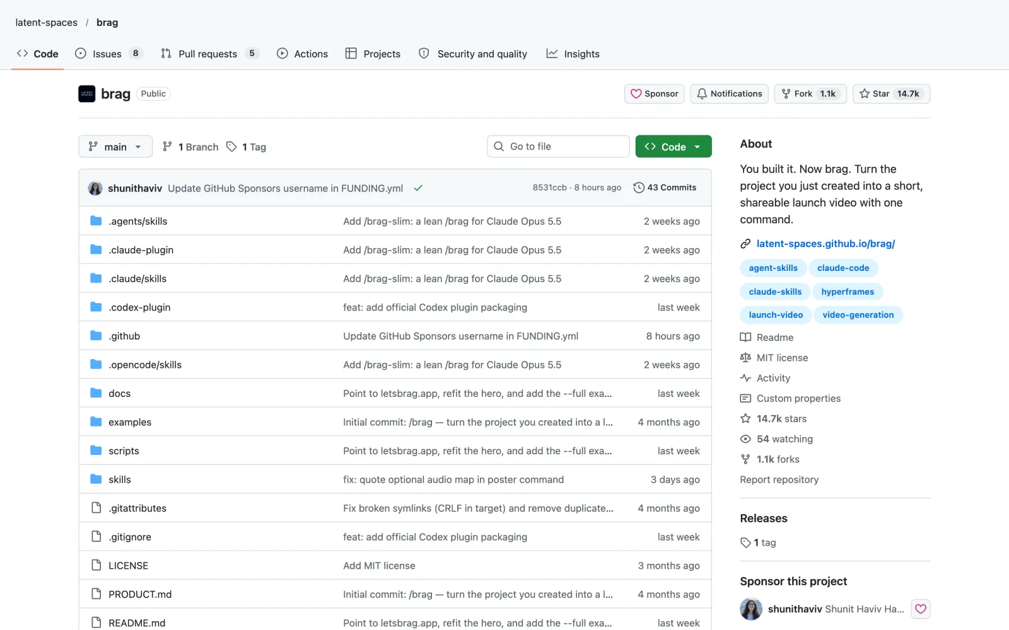
Task: View the 1 Branch link
Action: pyautogui.click(x=190, y=147)
